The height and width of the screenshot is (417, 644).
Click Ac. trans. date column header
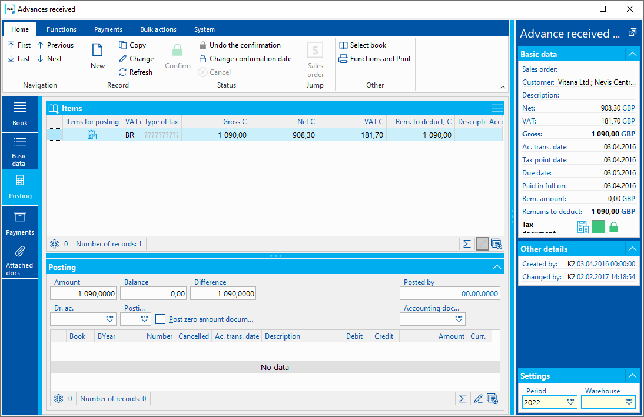(237, 336)
